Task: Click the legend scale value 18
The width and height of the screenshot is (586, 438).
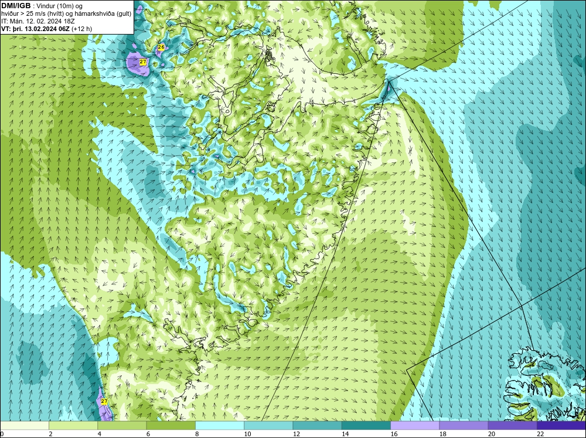Action: pos(442,434)
